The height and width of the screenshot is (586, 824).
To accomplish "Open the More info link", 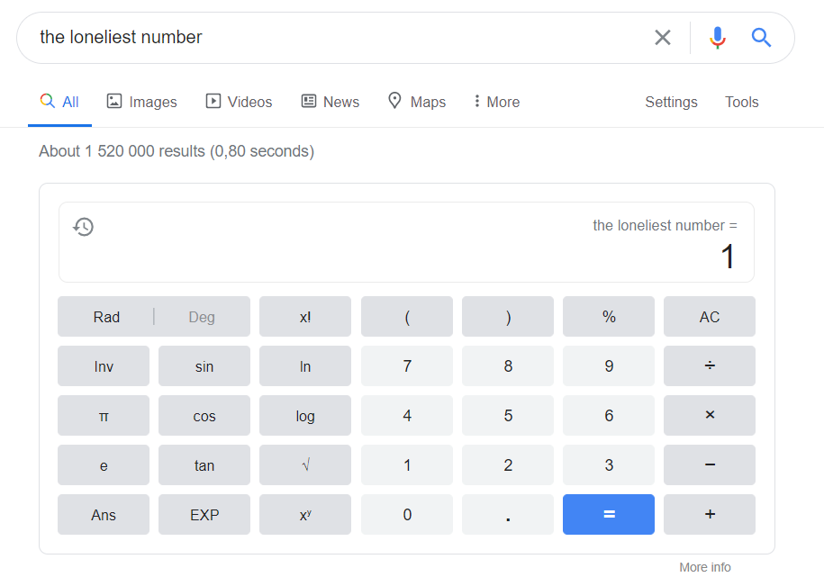I will pyautogui.click(x=704, y=567).
